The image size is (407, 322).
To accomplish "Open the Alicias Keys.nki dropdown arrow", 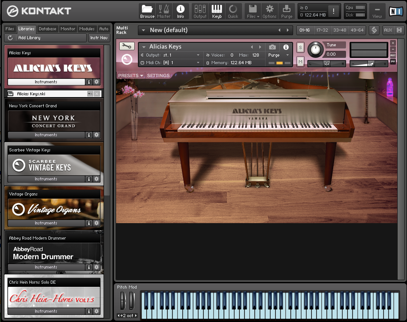I will point(90,94).
